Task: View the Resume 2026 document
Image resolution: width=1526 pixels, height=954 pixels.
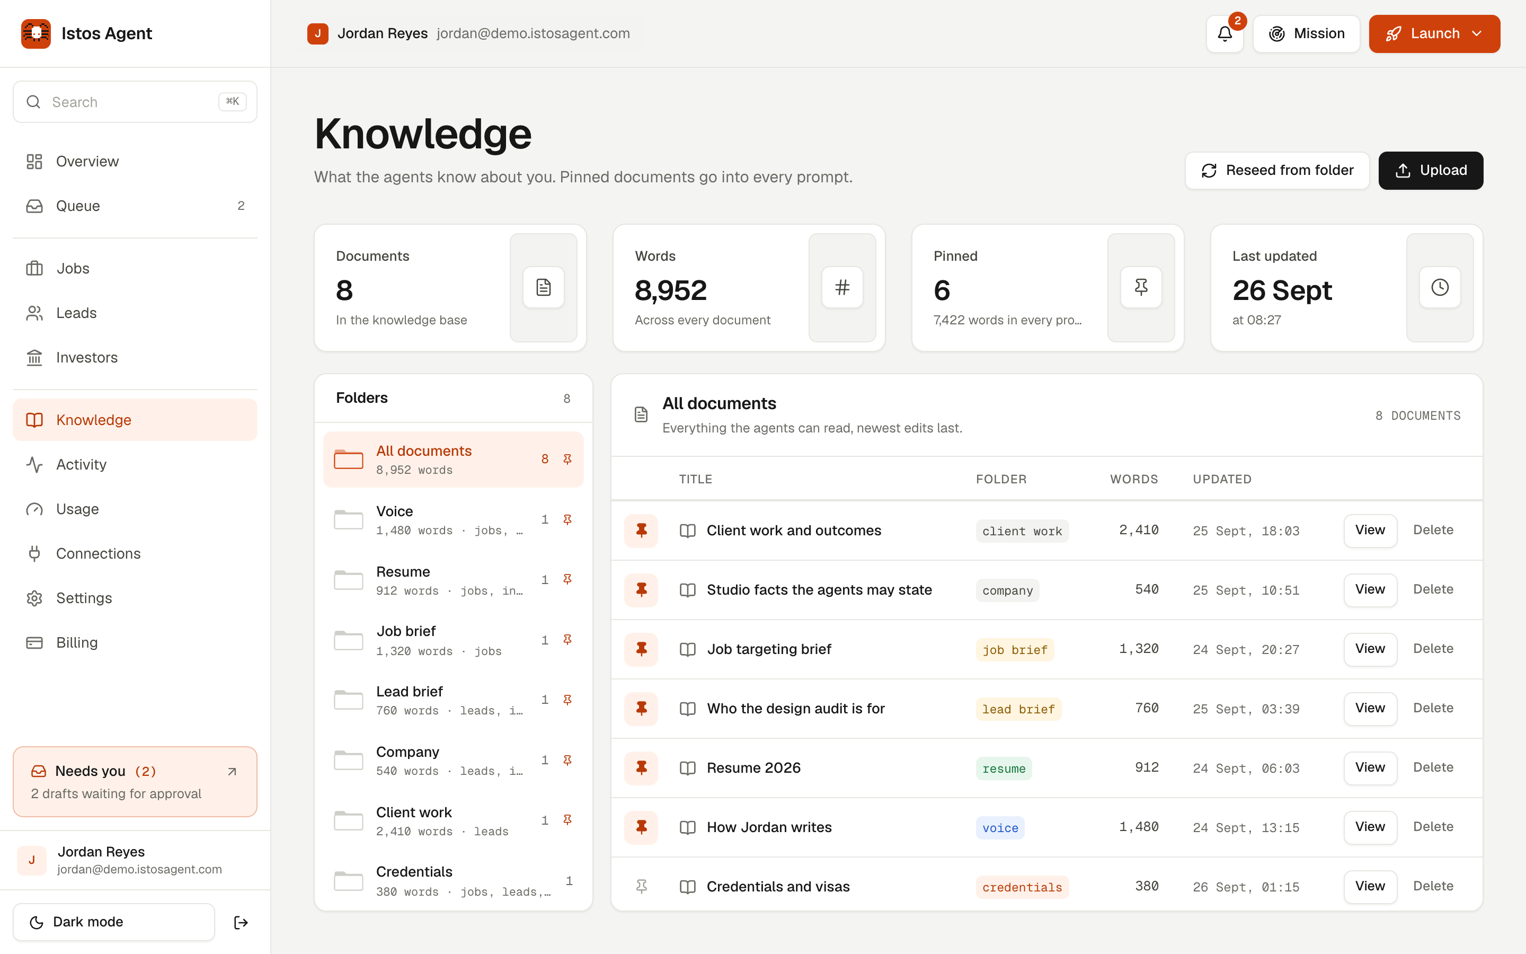Action: (1370, 768)
